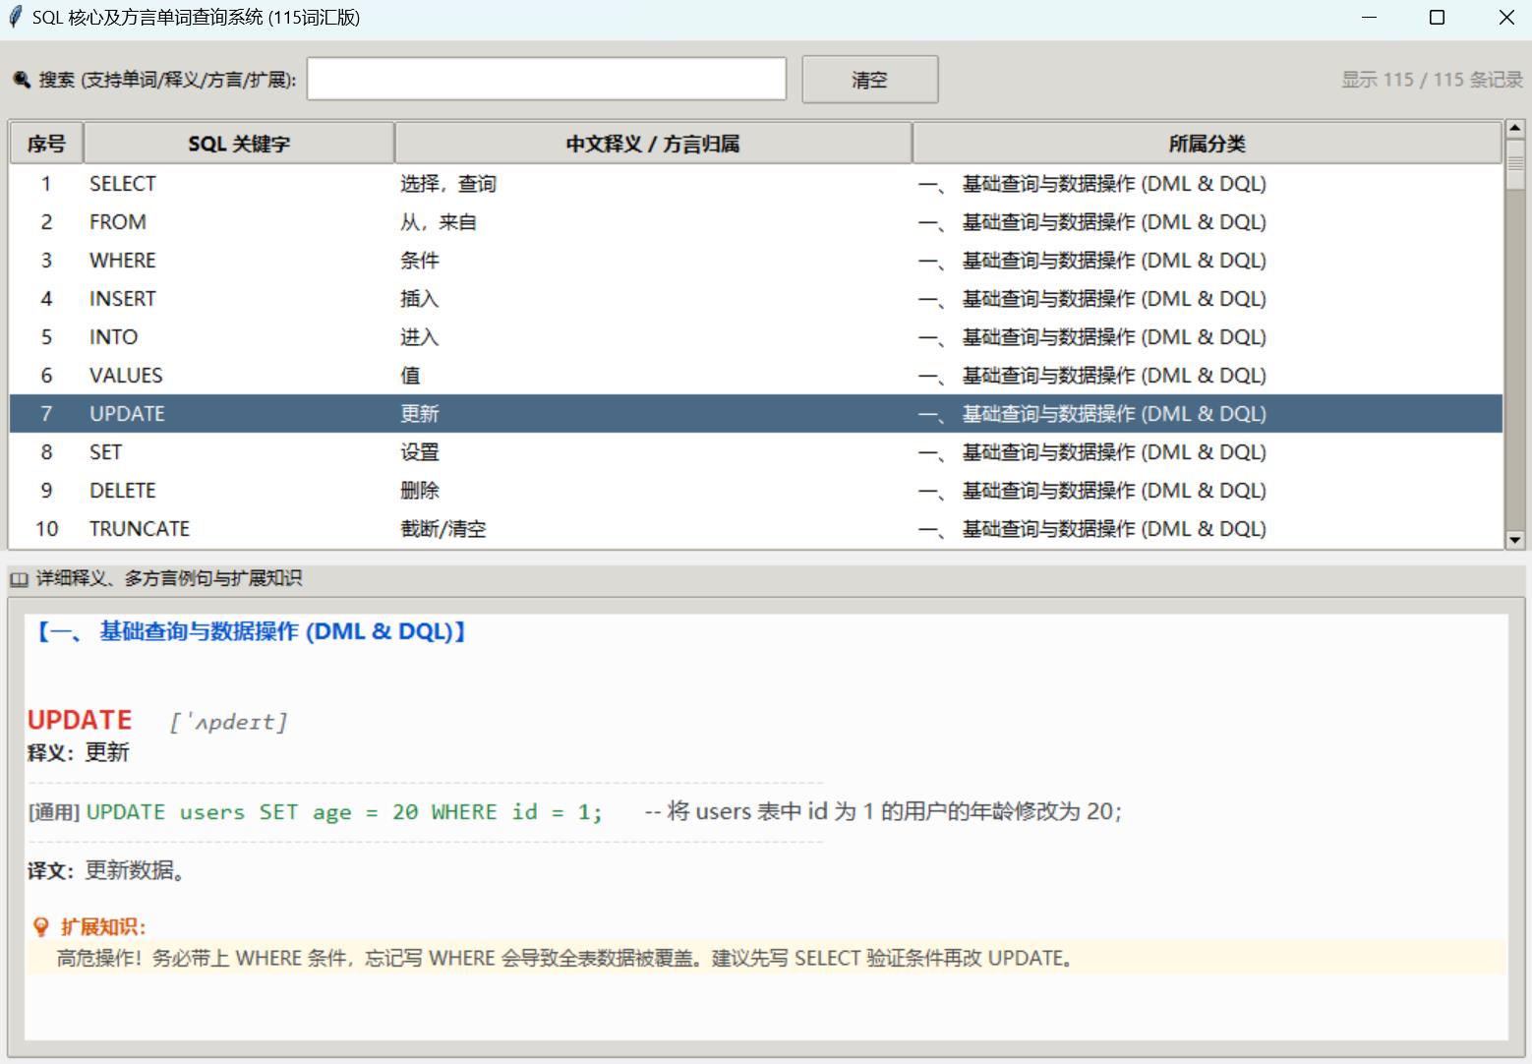Viewport: 1532px width, 1064px height.
Task: Click the green UPDATE users SET example code
Action: pyautogui.click(x=344, y=812)
